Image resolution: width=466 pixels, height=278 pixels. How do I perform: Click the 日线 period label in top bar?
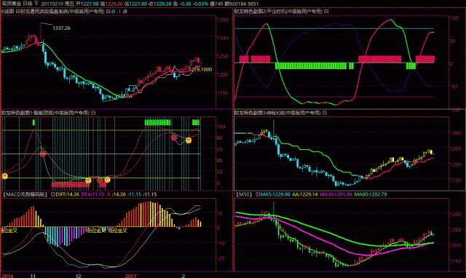[x=27, y=4]
